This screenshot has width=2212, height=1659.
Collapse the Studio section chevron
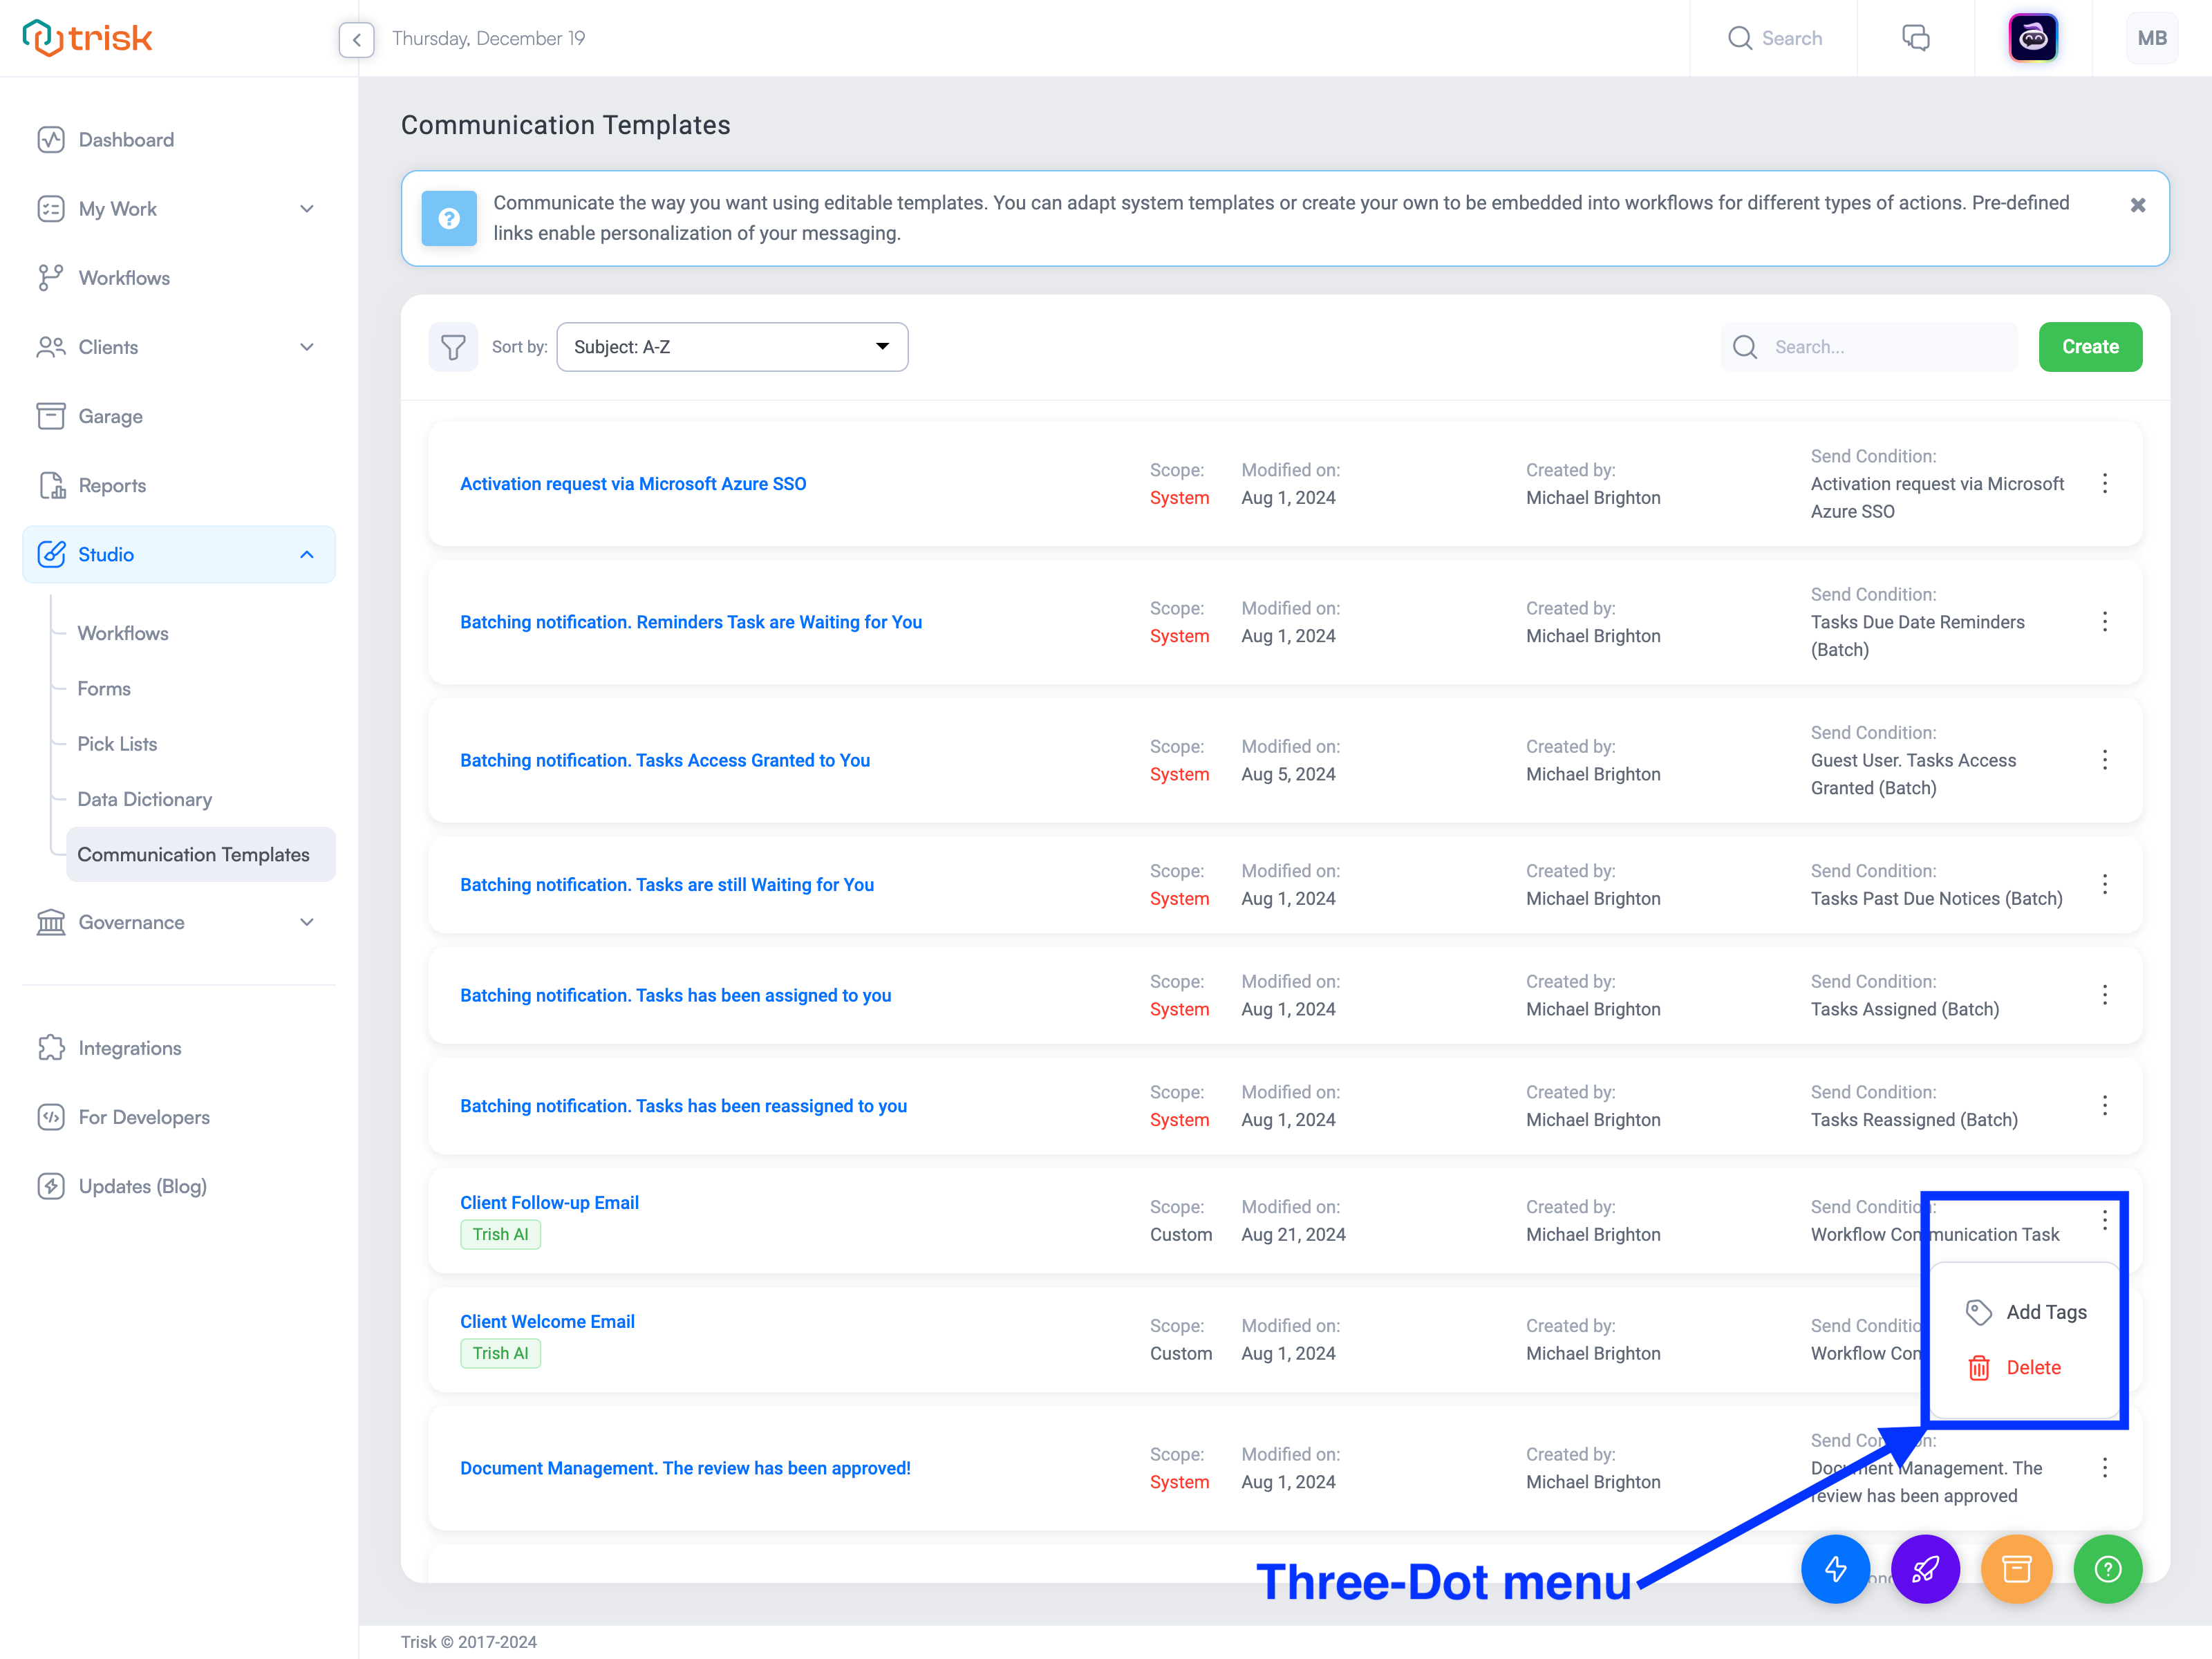tap(307, 555)
